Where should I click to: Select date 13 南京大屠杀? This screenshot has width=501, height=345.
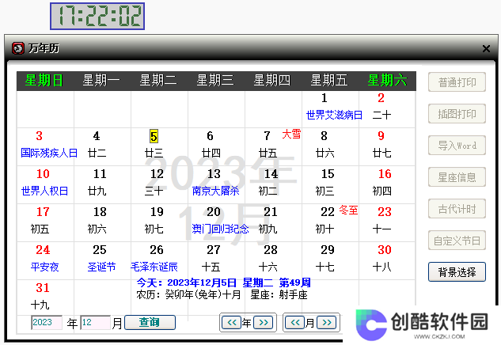click(x=216, y=183)
